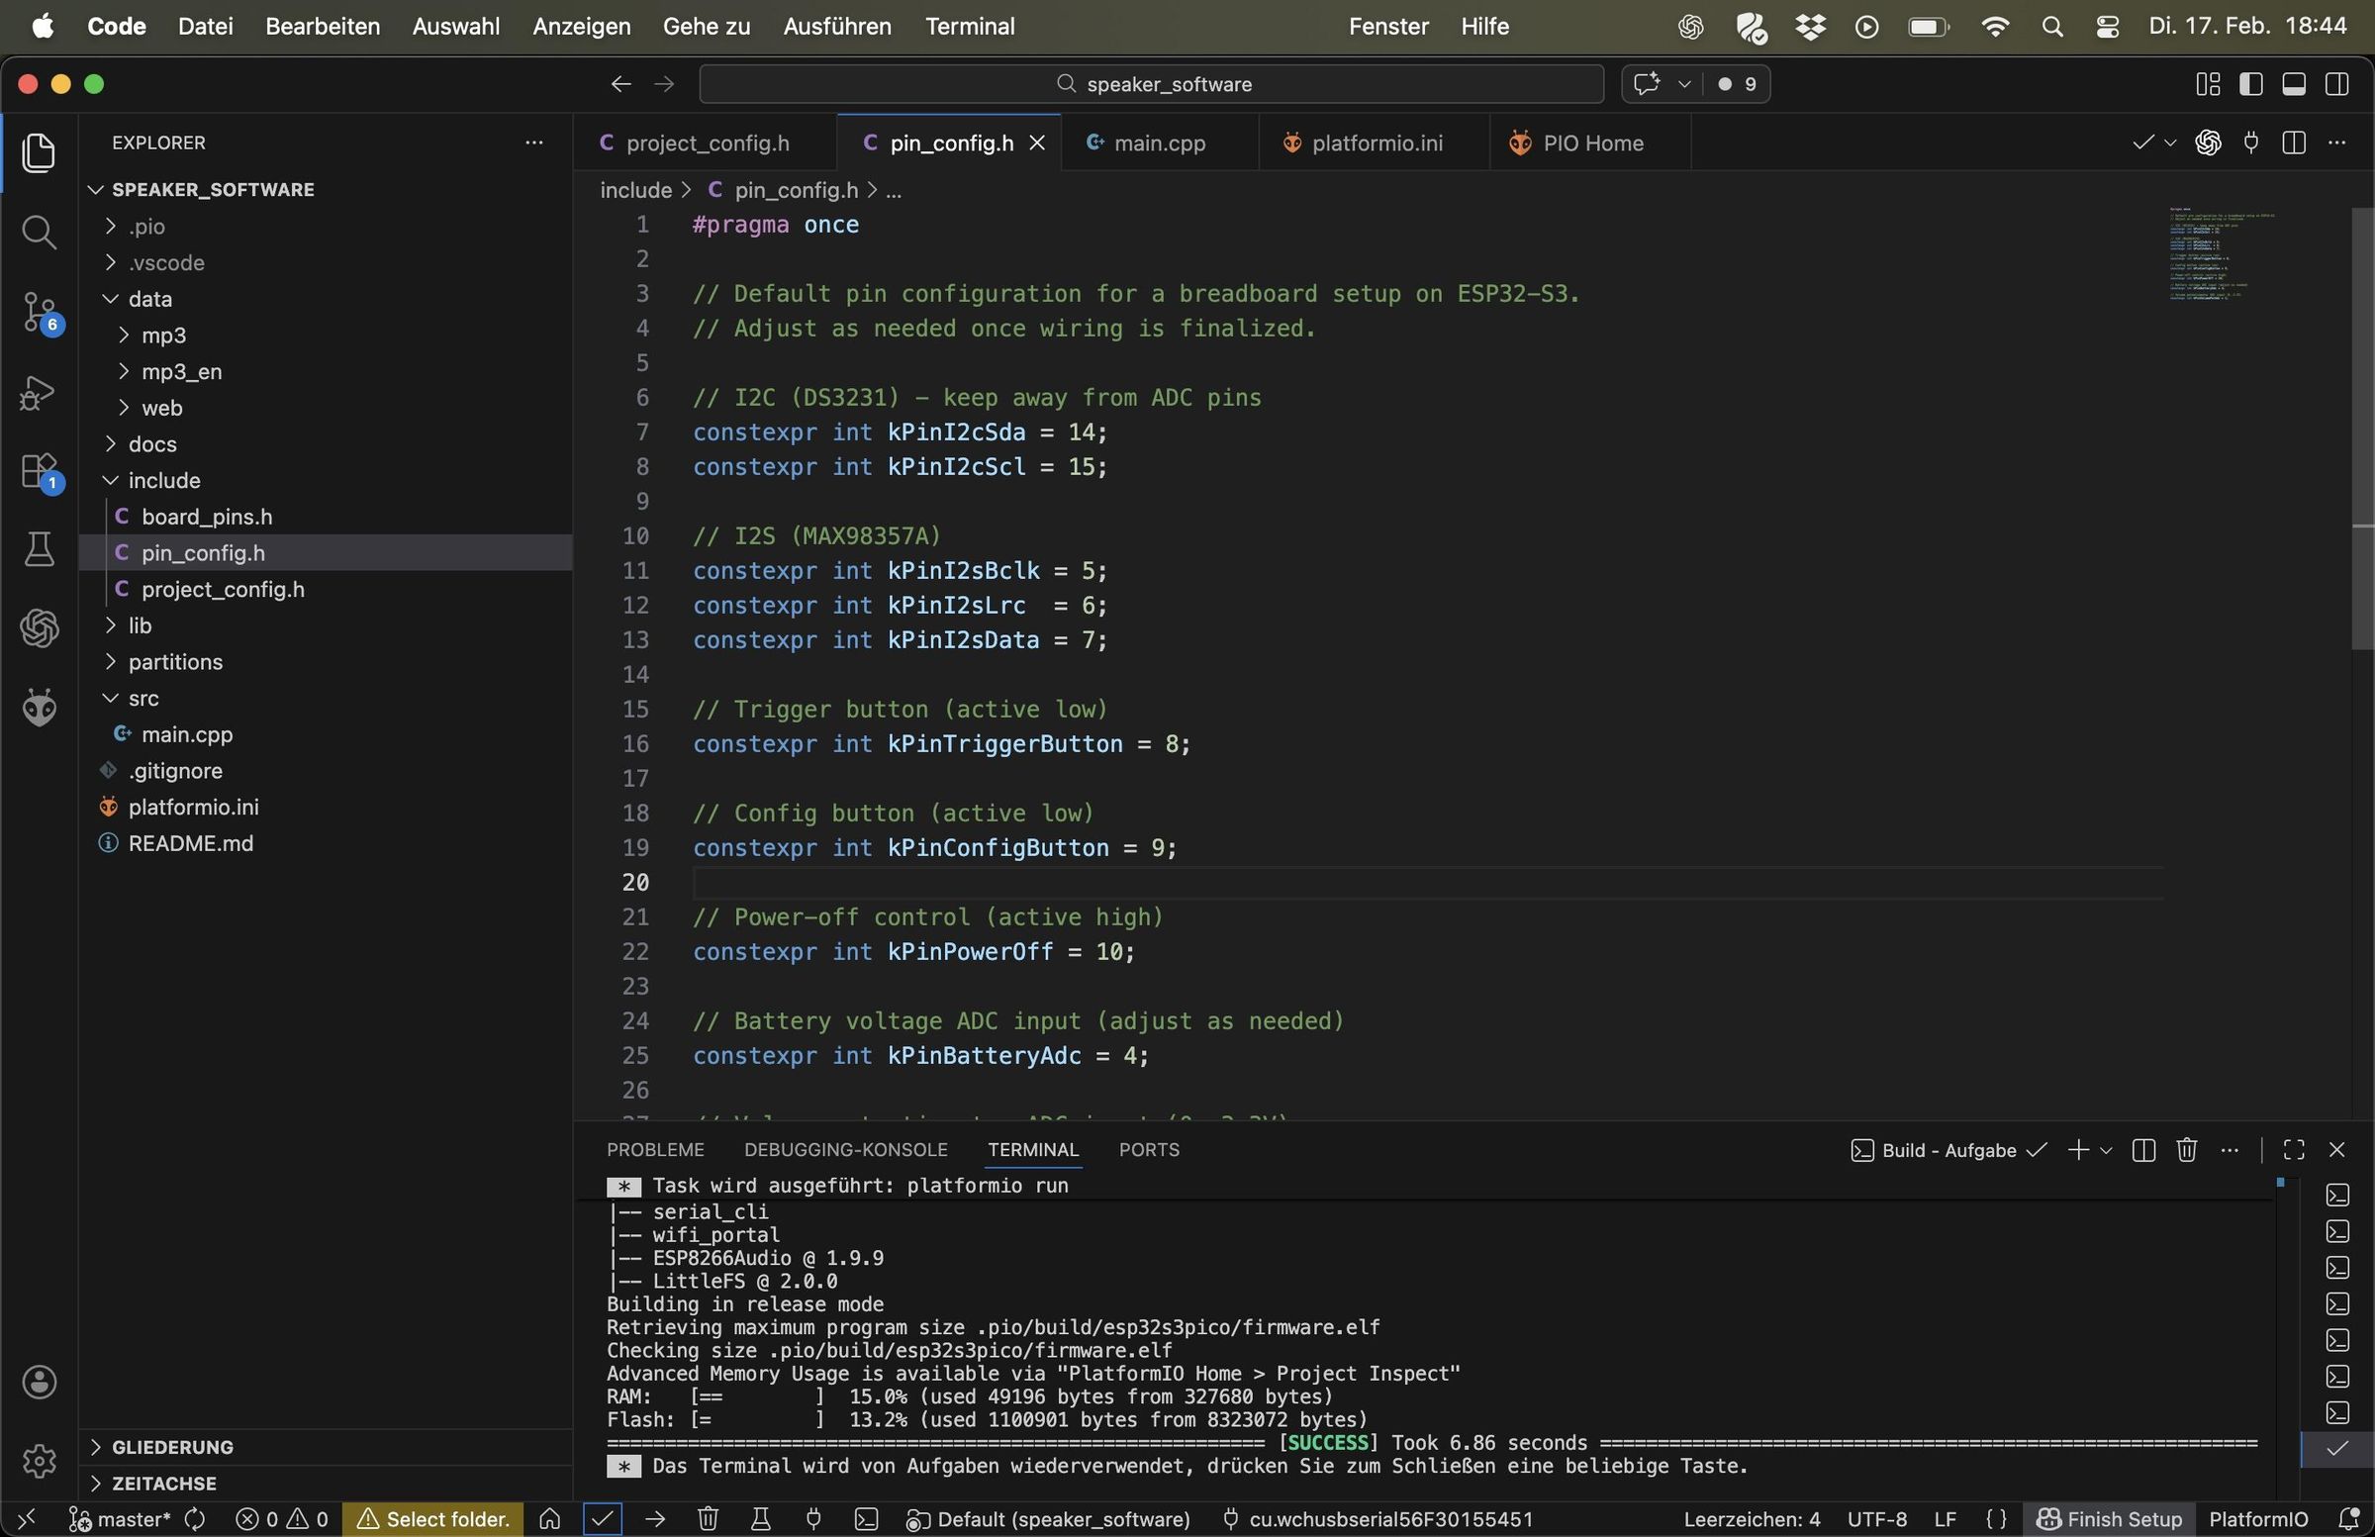Open the Explorer view in activity bar
This screenshot has width=2375, height=1537.
[39, 152]
